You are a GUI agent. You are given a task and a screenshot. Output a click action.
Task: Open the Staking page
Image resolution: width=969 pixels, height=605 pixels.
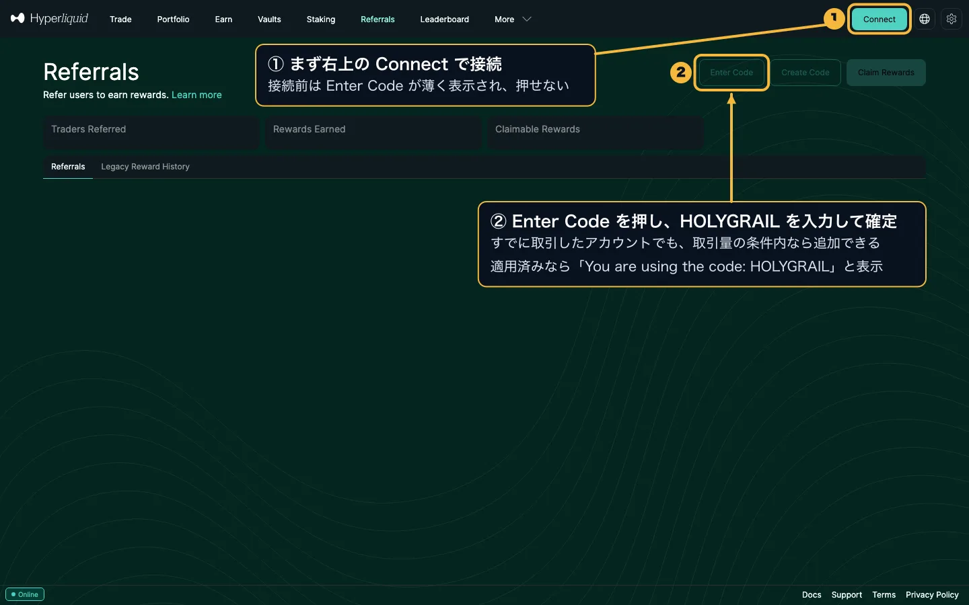point(321,19)
